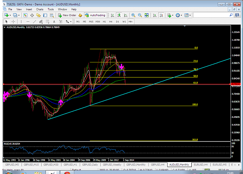
Task: Tile chart windows icon
Action: pyautogui.click(x=147, y=15)
